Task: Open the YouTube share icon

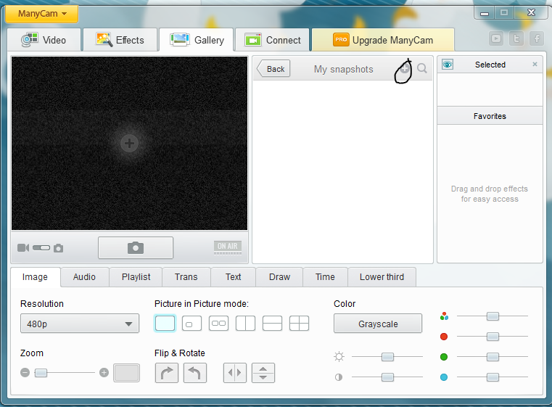Action: pyautogui.click(x=496, y=38)
